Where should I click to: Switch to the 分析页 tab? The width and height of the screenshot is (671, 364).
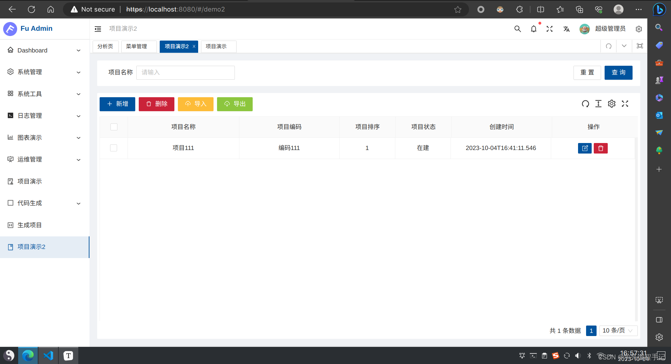tap(105, 46)
